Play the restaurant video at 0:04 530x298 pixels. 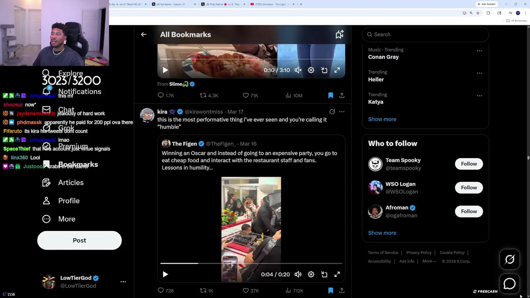(x=165, y=274)
